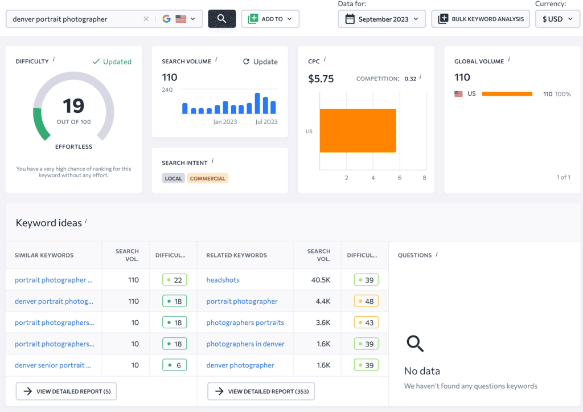Click the US flag in search bar
Image resolution: width=583 pixels, height=412 pixels.
tap(180, 19)
